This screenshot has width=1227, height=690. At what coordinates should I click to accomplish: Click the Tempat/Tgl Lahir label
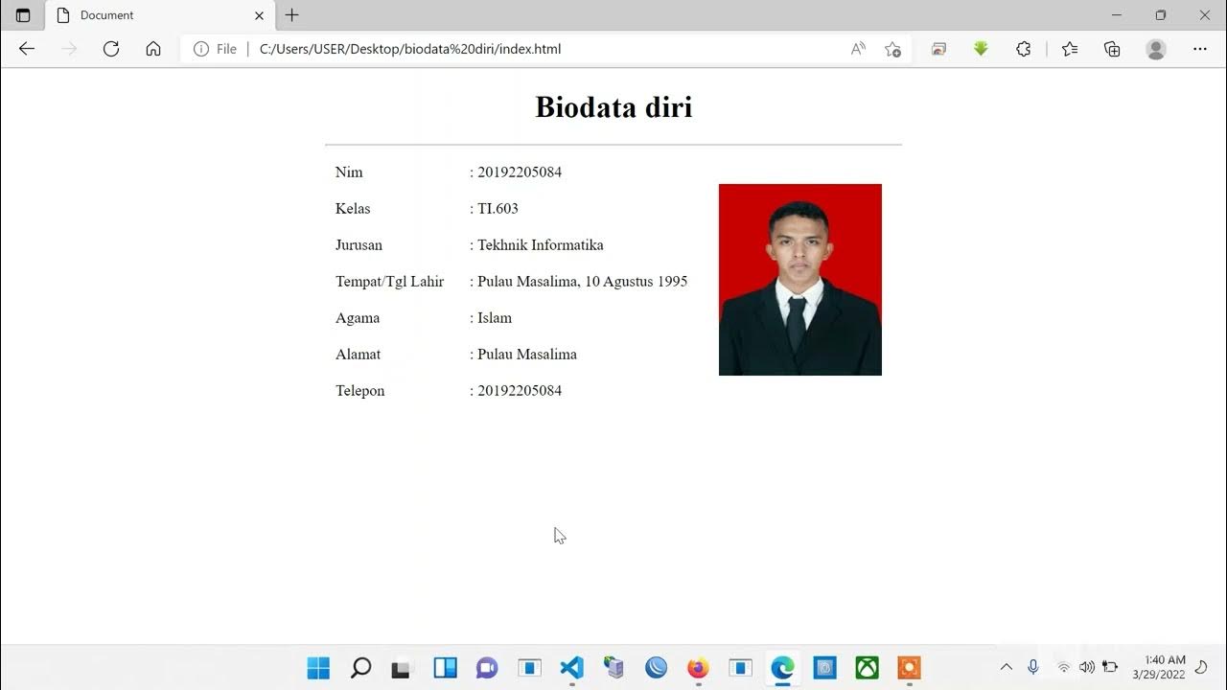coord(389,282)
